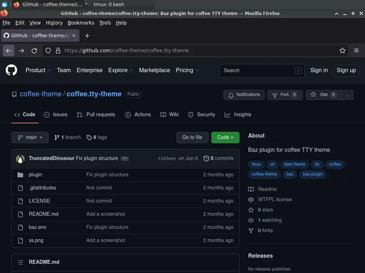Screen dimensions: 365x273
Task: Click the watching eye icon
Action: click(251, 220)
